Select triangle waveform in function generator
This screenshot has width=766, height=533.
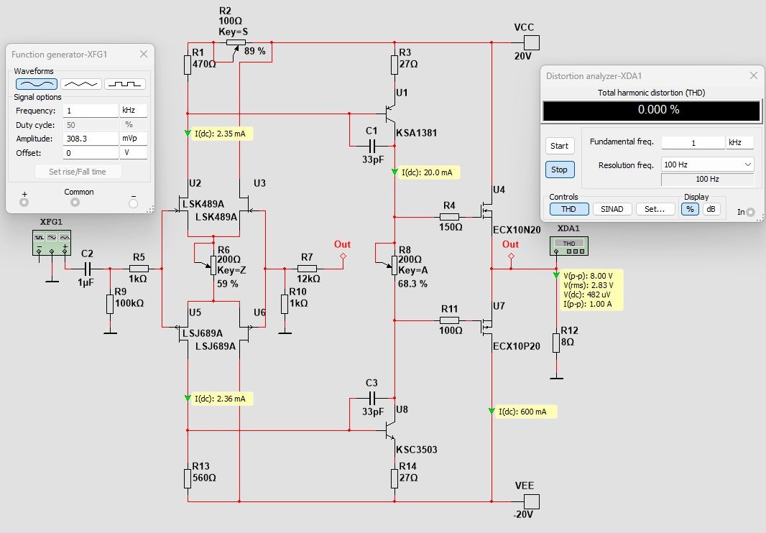(80, 84)
